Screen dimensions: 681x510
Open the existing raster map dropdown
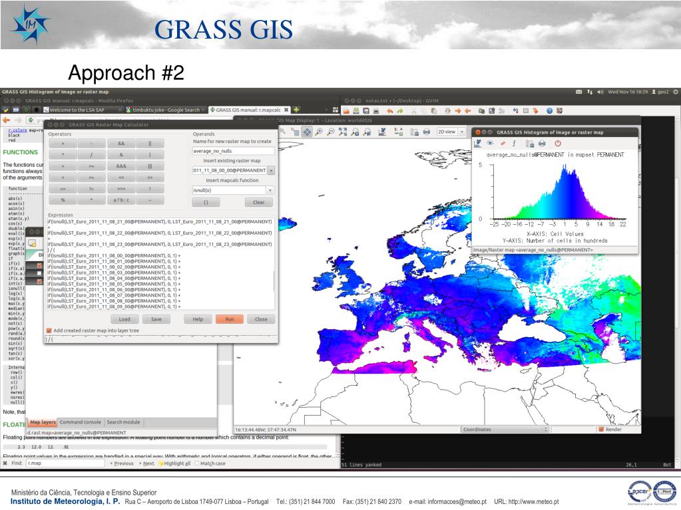pos(271,170)
